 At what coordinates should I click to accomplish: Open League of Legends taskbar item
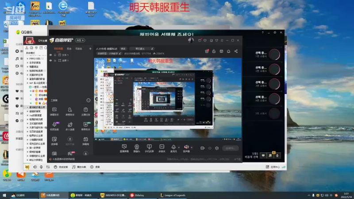pyautogui.click(x=173, y=195)
